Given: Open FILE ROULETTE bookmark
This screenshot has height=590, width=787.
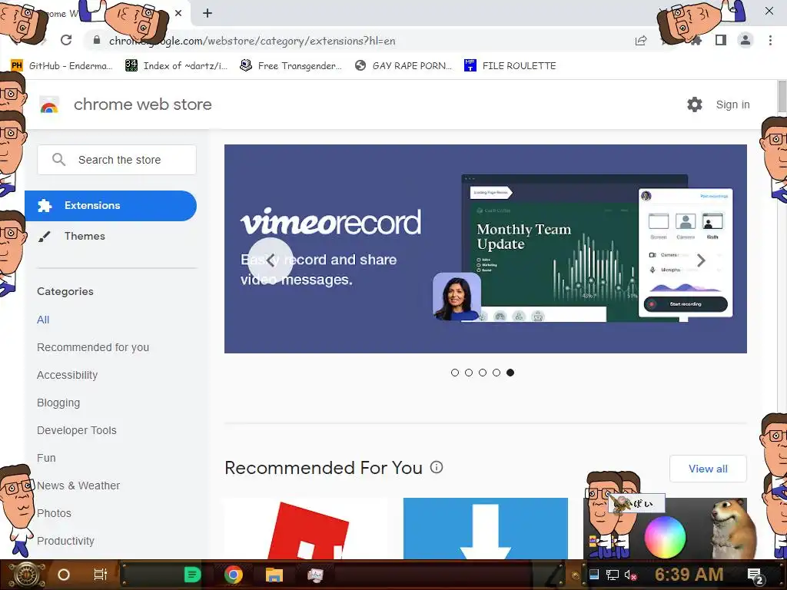Looking at the screenshot, I should [510, 66].
